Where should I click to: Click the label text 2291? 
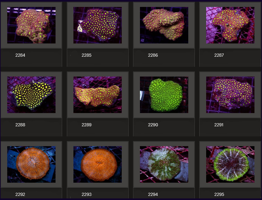click(x=219, y=125)
